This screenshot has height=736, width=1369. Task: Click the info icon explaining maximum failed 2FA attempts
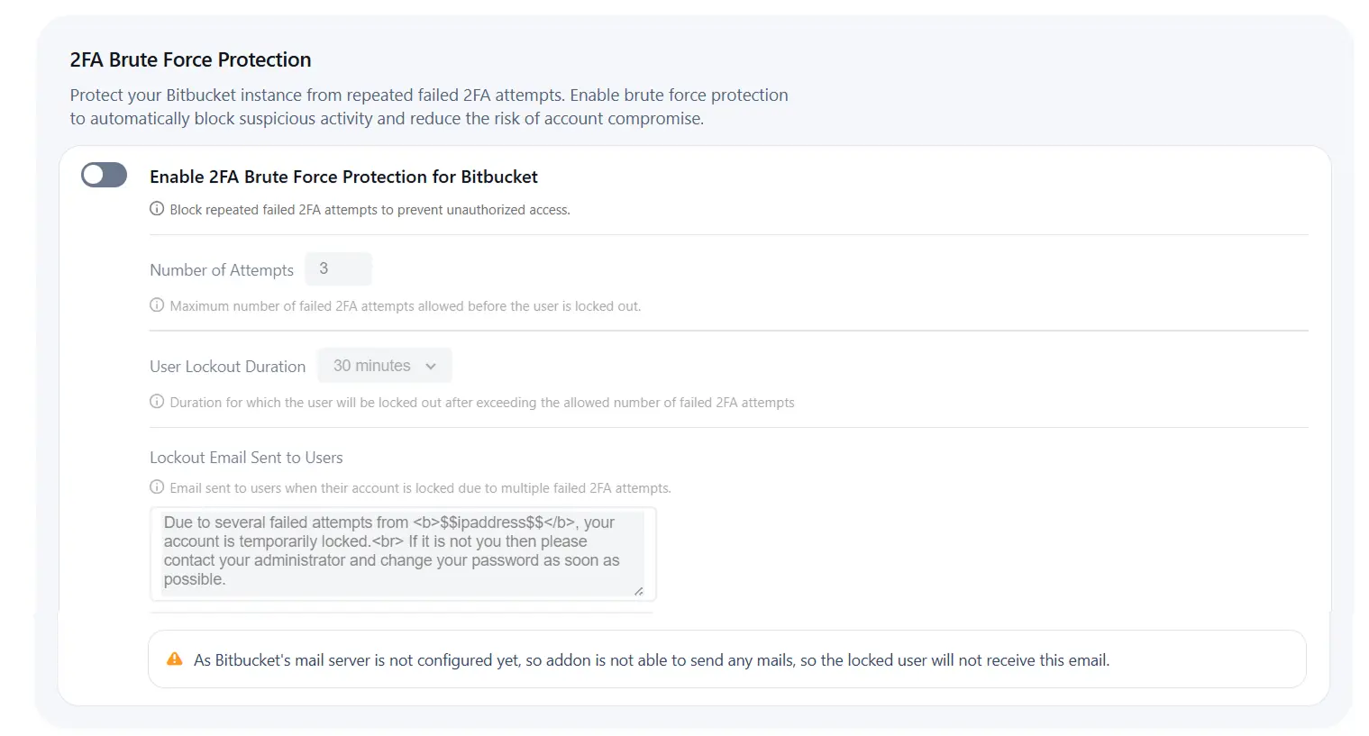tap(156, 304)
